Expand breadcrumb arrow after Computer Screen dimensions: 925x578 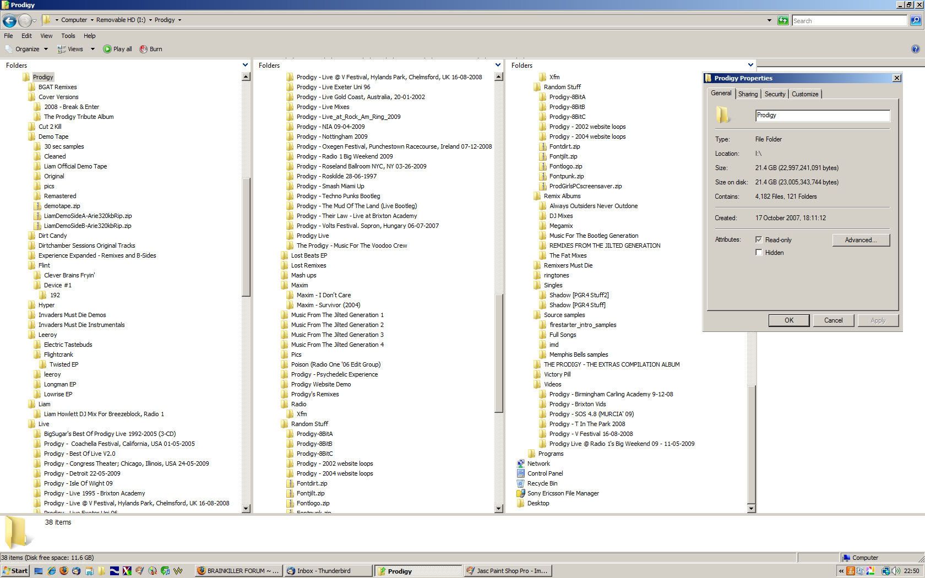[91, 20]
